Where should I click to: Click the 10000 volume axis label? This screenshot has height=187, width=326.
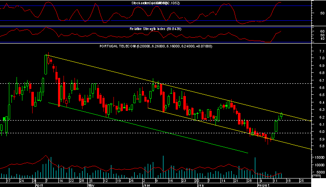coord(320,165)
